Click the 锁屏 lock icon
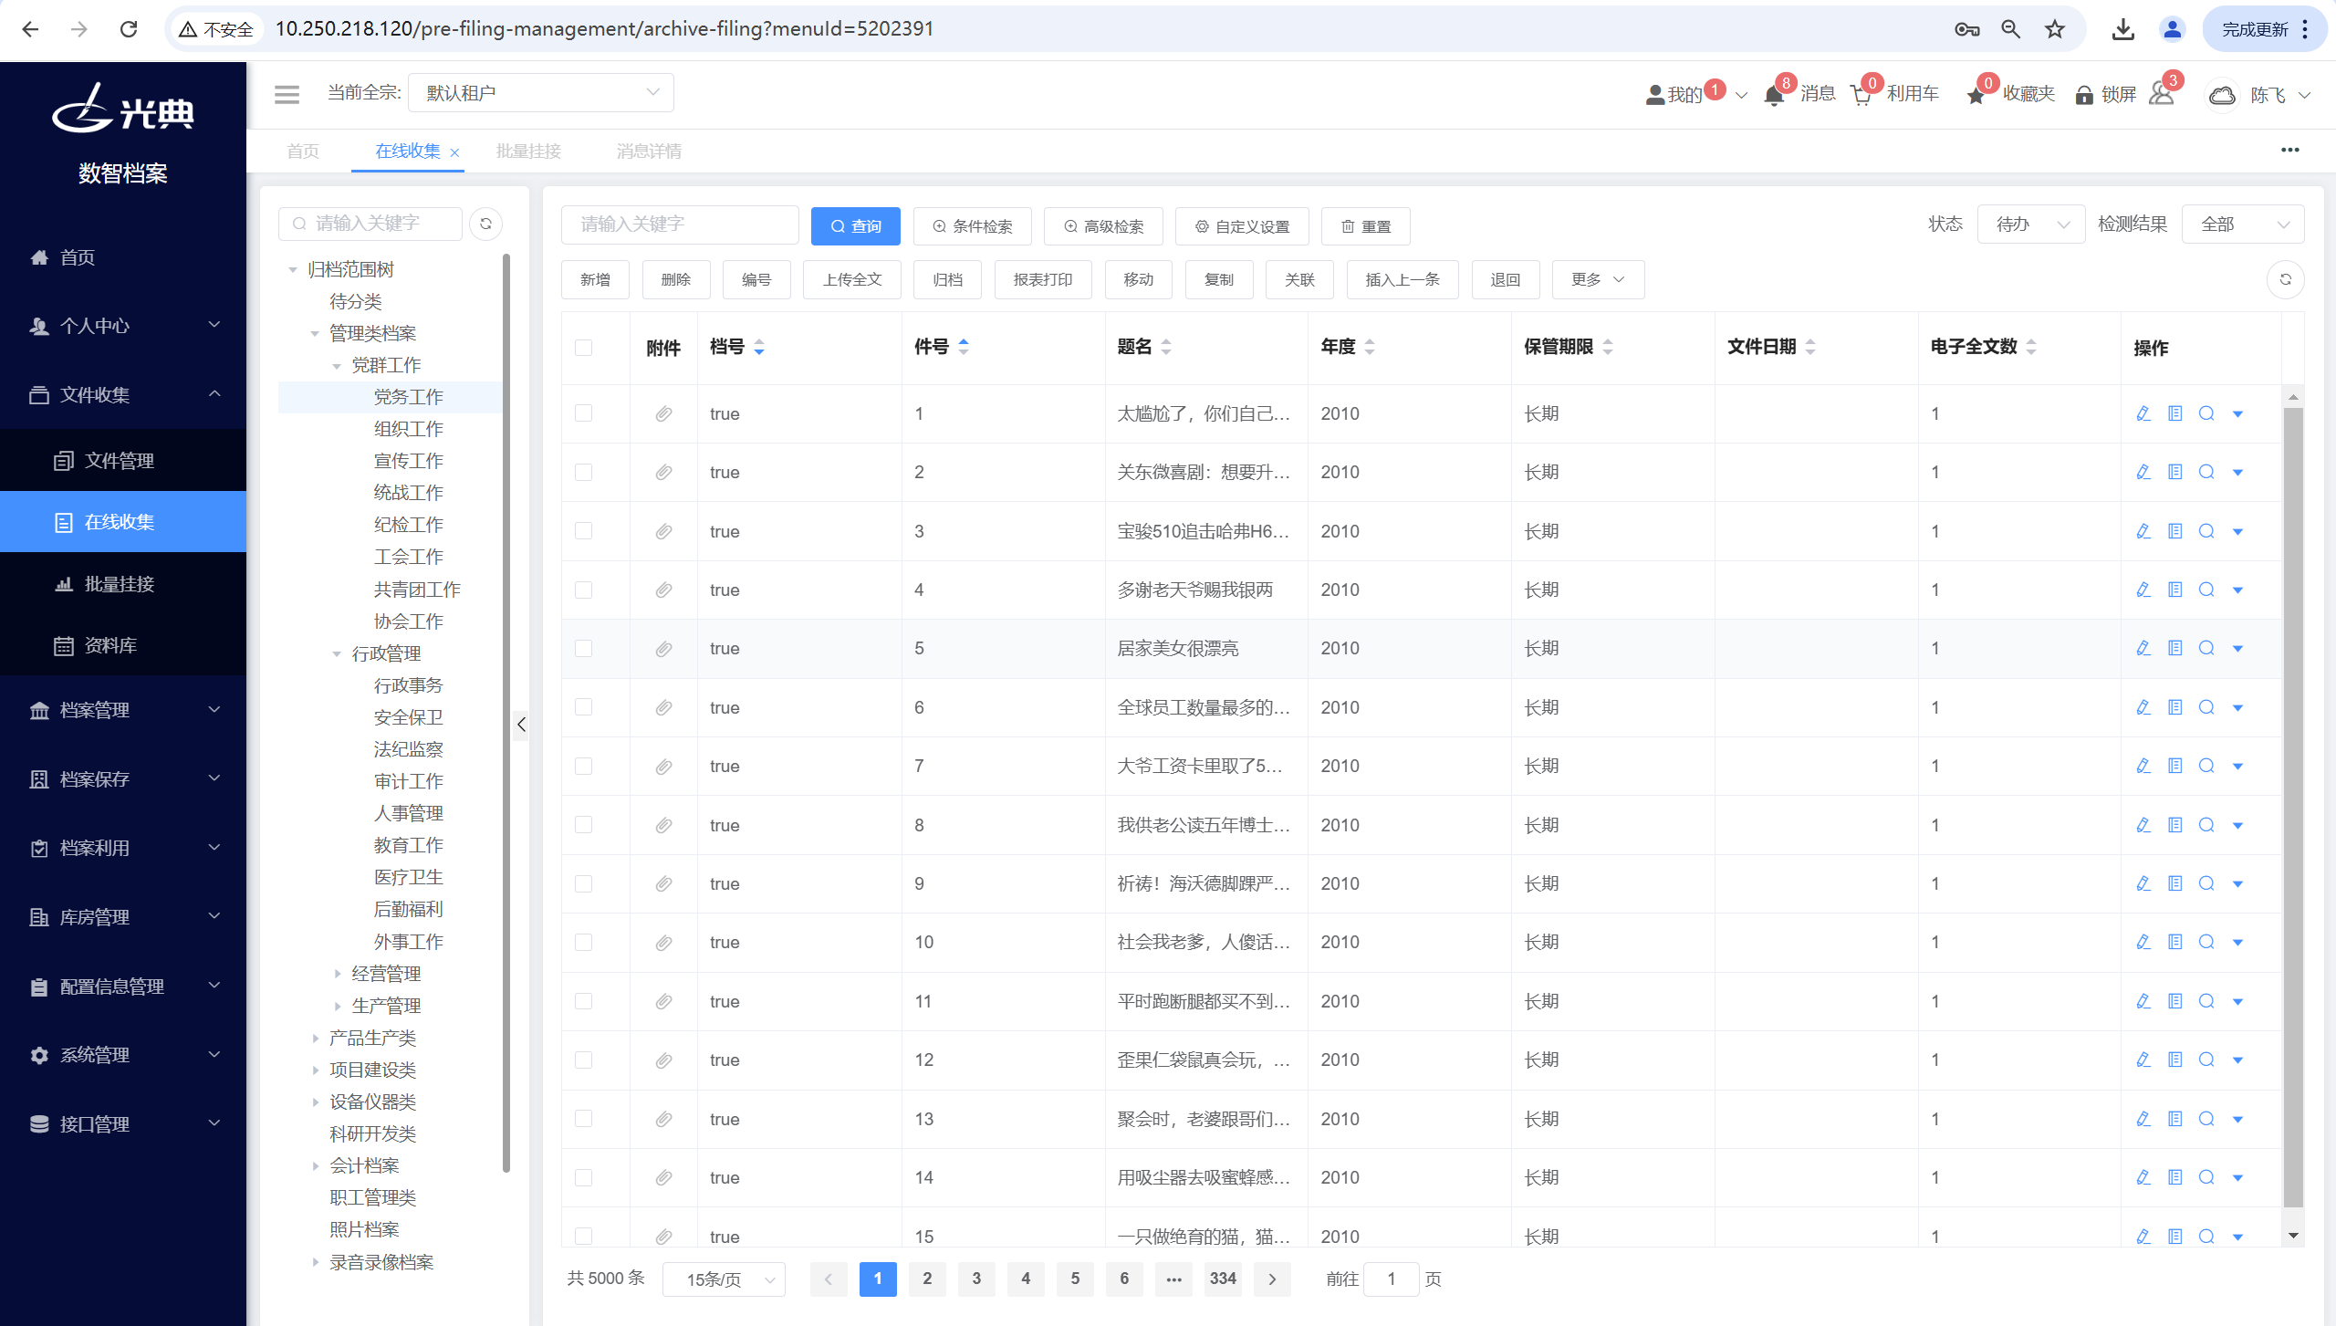 click(2084, 95)
